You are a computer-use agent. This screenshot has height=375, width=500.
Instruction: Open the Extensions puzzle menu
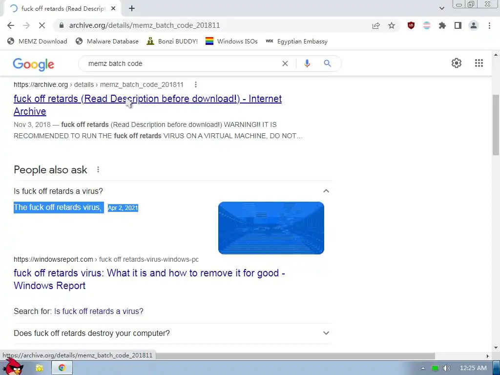click(442, 25)
